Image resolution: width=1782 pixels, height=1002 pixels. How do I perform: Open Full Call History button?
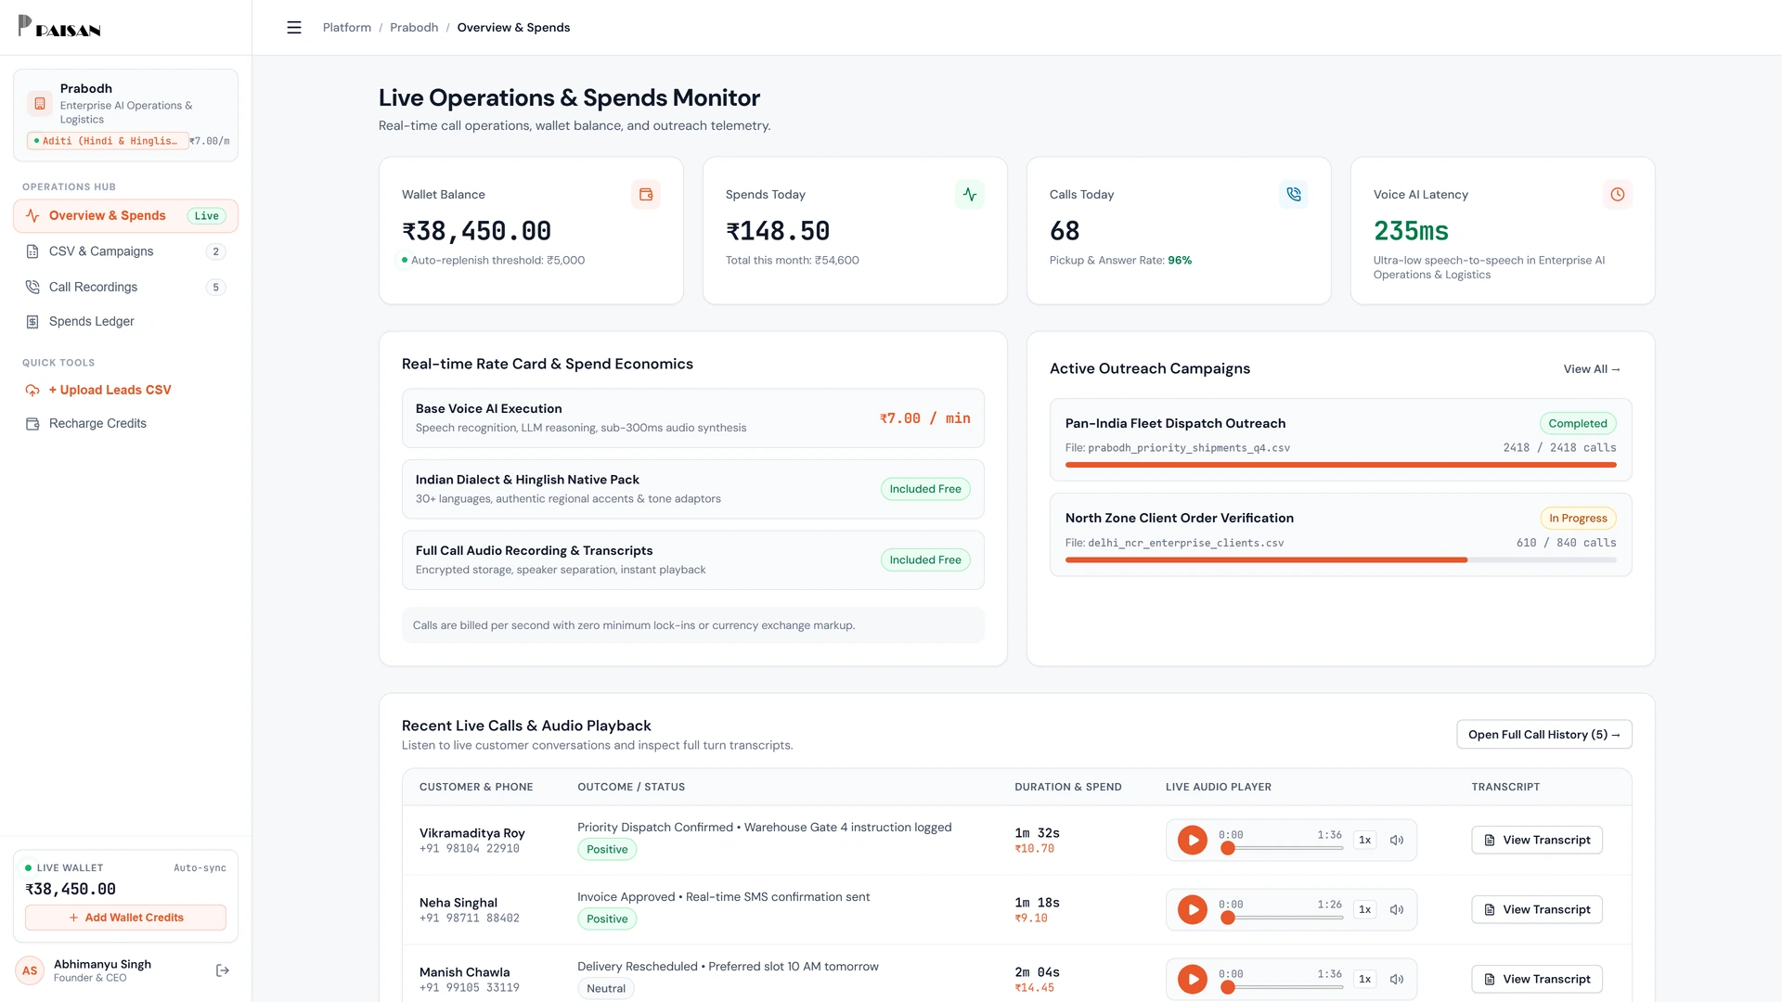pos(1544,735)
